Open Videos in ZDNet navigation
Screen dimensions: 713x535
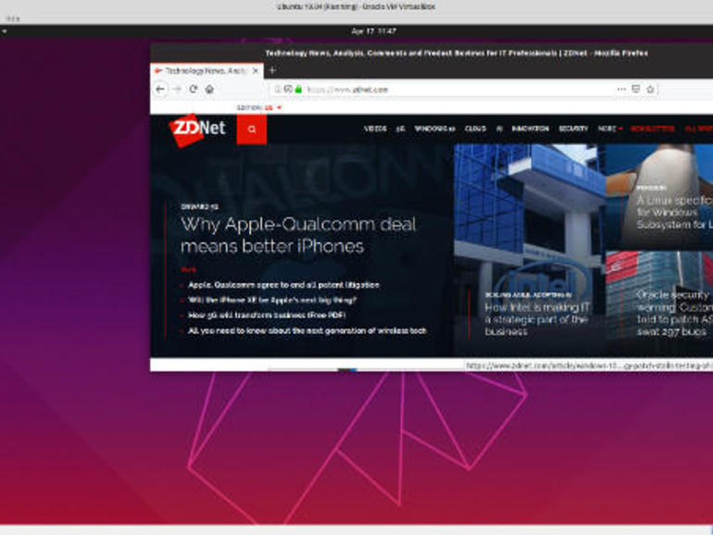375,129
